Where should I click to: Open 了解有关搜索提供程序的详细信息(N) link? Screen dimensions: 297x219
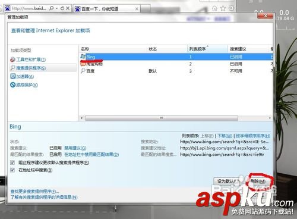click(x=44, y=198)
